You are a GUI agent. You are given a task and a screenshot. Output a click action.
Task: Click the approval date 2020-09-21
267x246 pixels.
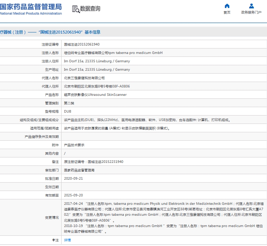(73, 179)
